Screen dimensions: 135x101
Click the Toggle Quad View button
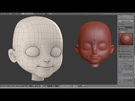126,21
